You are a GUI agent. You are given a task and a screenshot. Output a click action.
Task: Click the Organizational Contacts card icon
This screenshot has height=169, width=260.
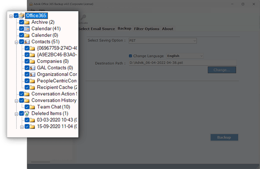[x=32, y=74]
